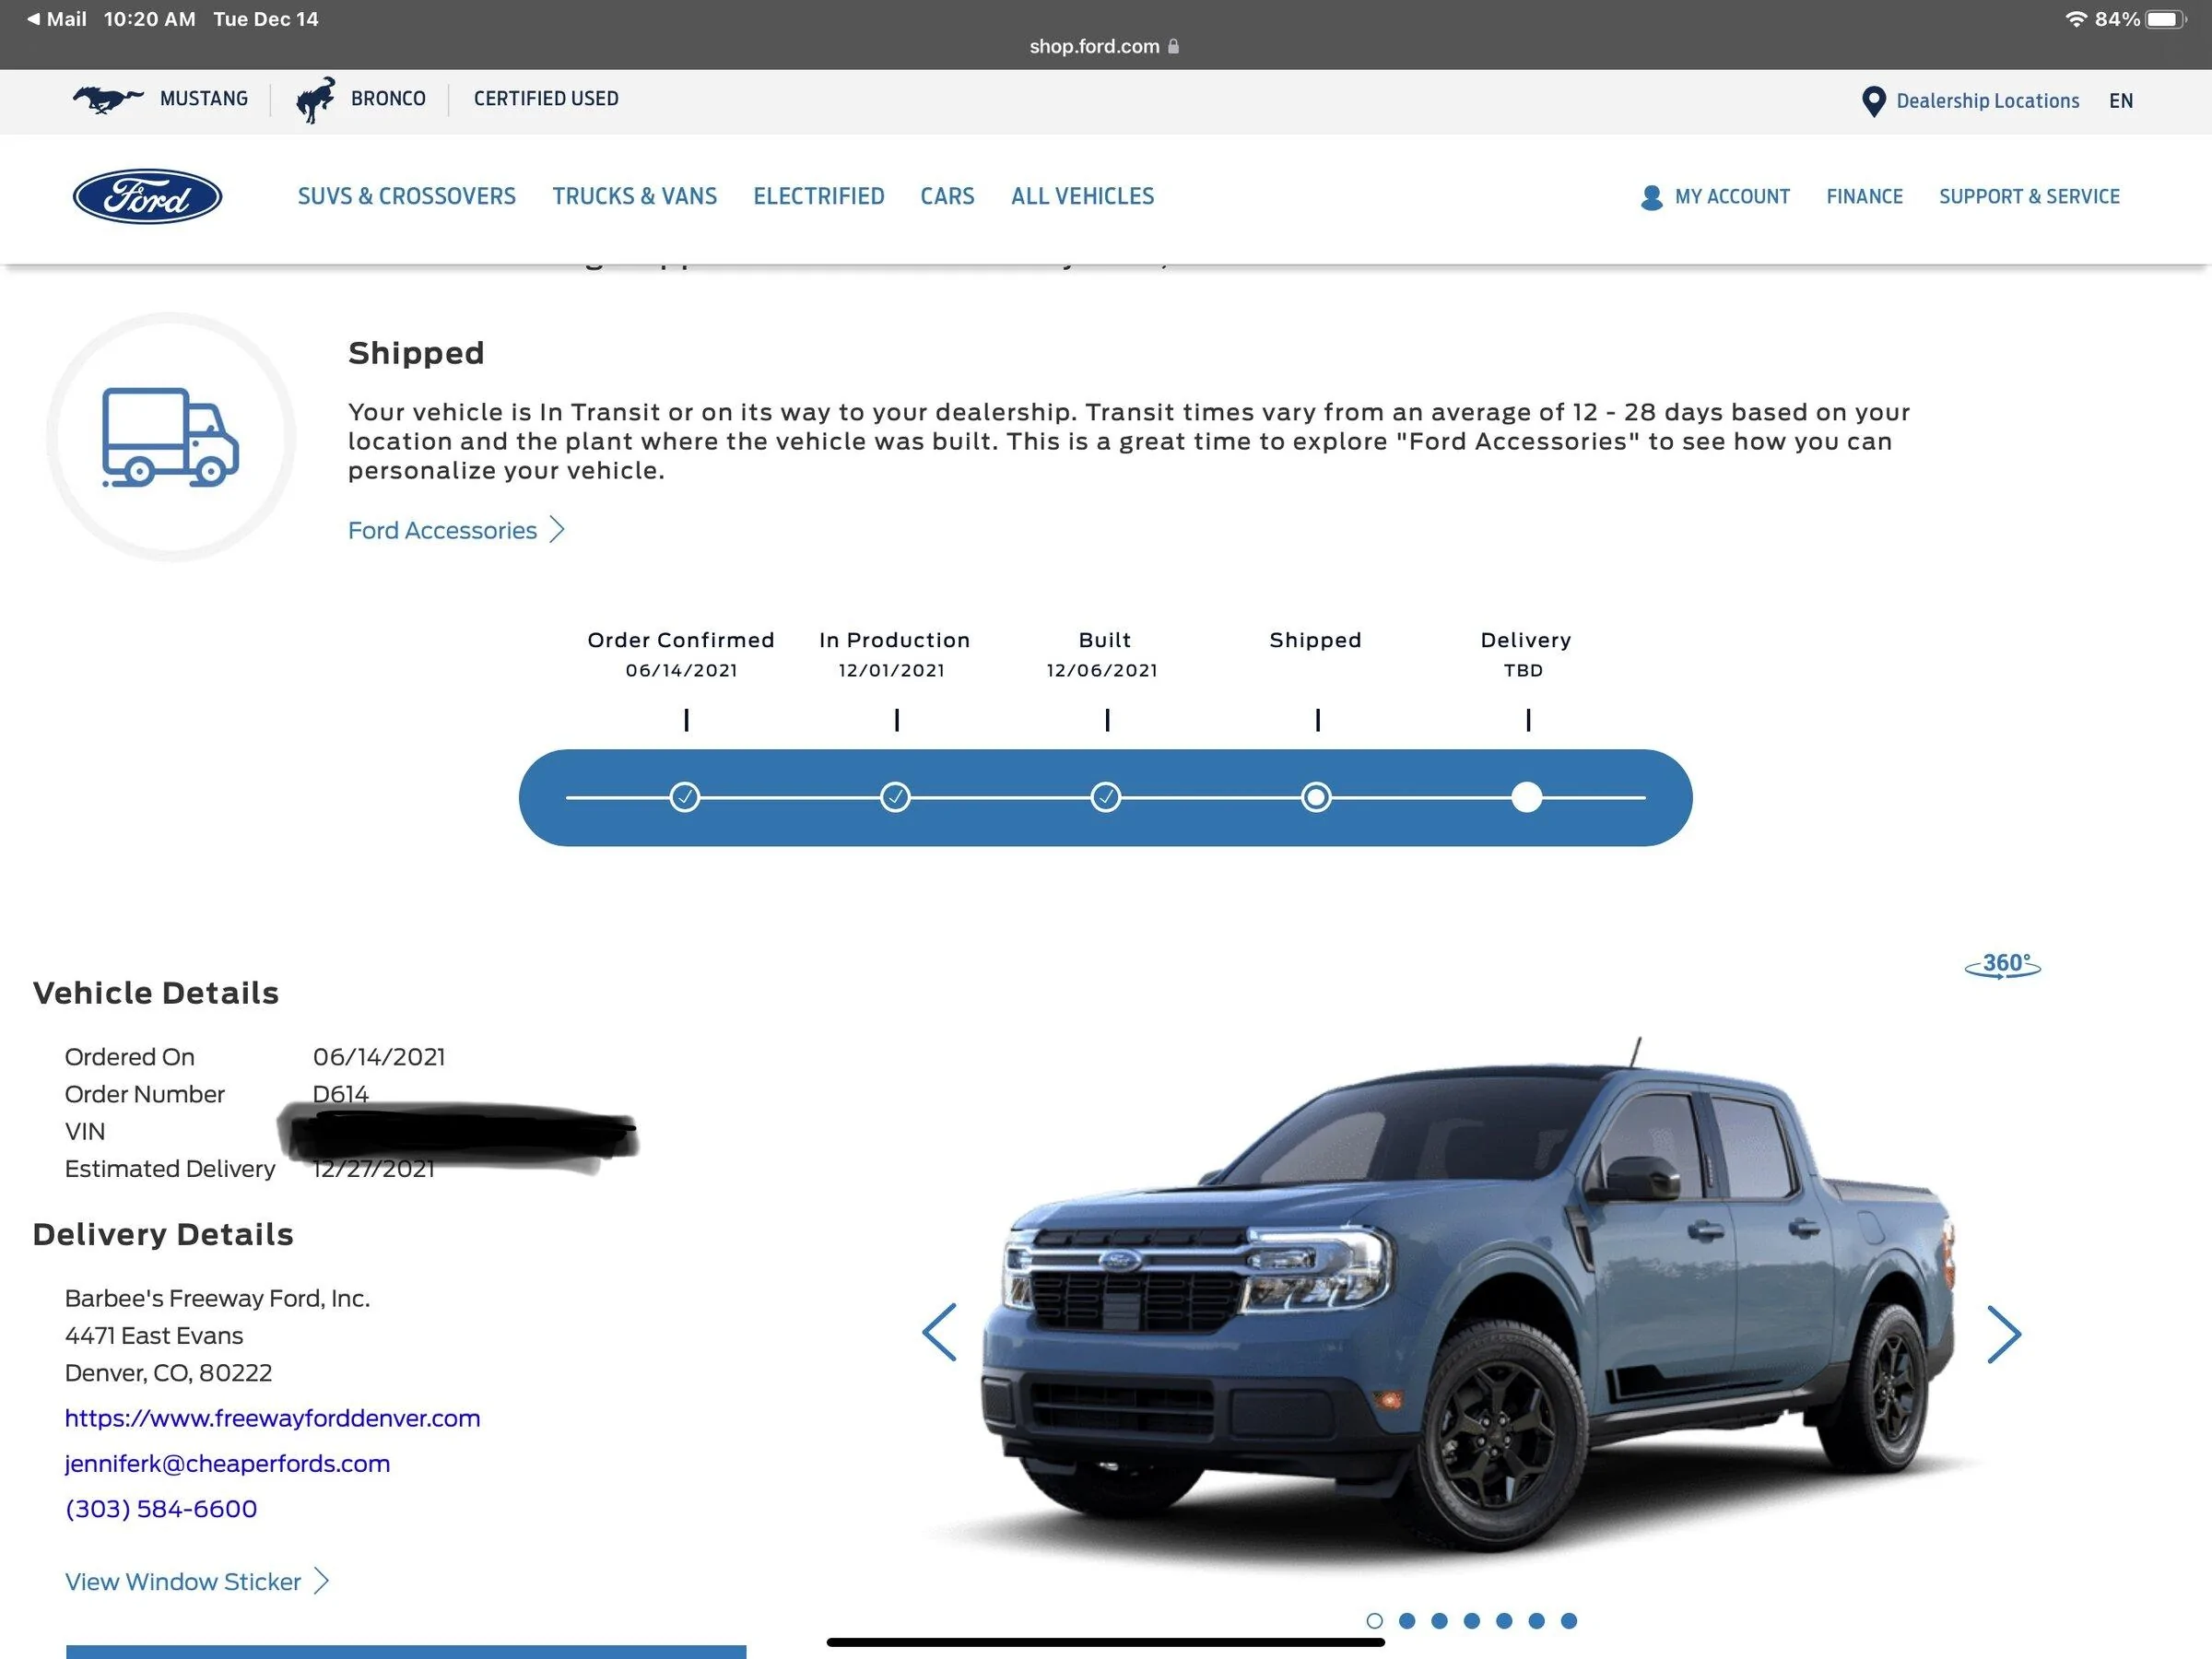Open the Cars menu
Image resolution: width=2212 pixels, height=1659 pixels.
pos(948,196)
